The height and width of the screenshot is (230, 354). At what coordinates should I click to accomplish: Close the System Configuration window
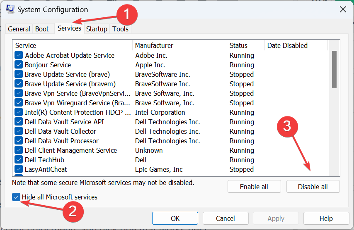coord(343,9)
